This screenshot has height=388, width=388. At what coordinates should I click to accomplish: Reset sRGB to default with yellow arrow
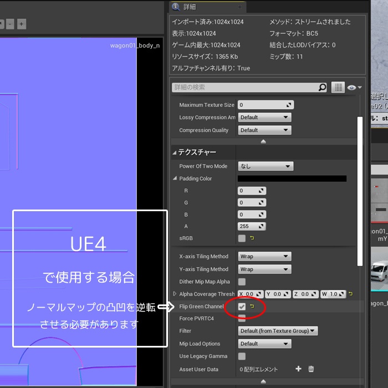point(252,238)
